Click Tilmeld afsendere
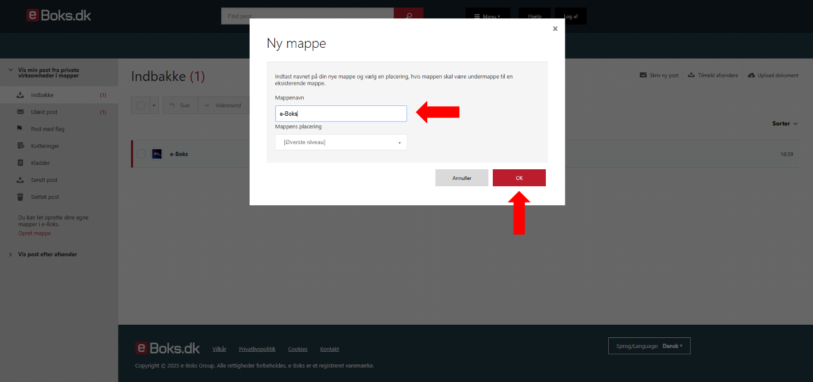This screenshot has width=813, height=382. pyautogui.click(x=713, y=76)
